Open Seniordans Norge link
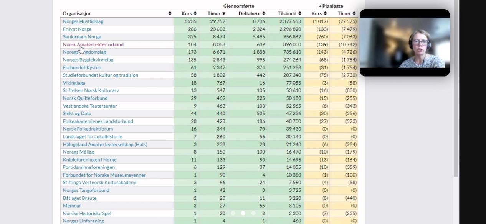This screenshot has width=486, height=224. [82, 37]
